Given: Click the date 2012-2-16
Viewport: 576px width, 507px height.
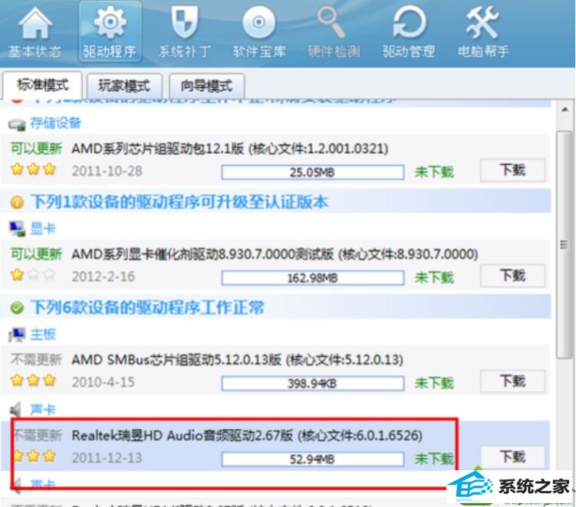Looking at the screenshot, I should [104, 276].
